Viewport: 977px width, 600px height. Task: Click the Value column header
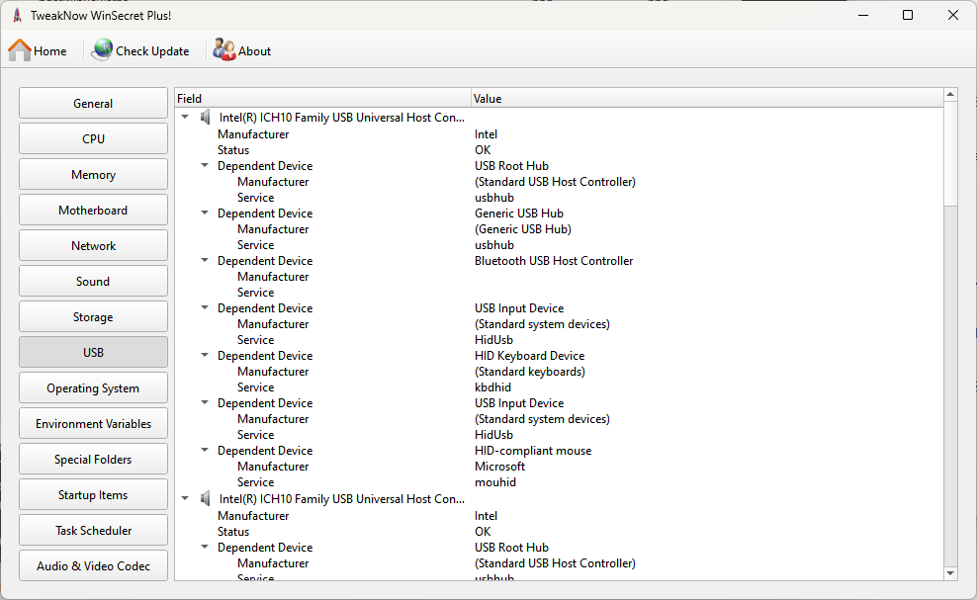tap(707, 98)
